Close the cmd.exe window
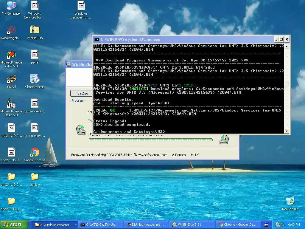 [x=287, y=40]
